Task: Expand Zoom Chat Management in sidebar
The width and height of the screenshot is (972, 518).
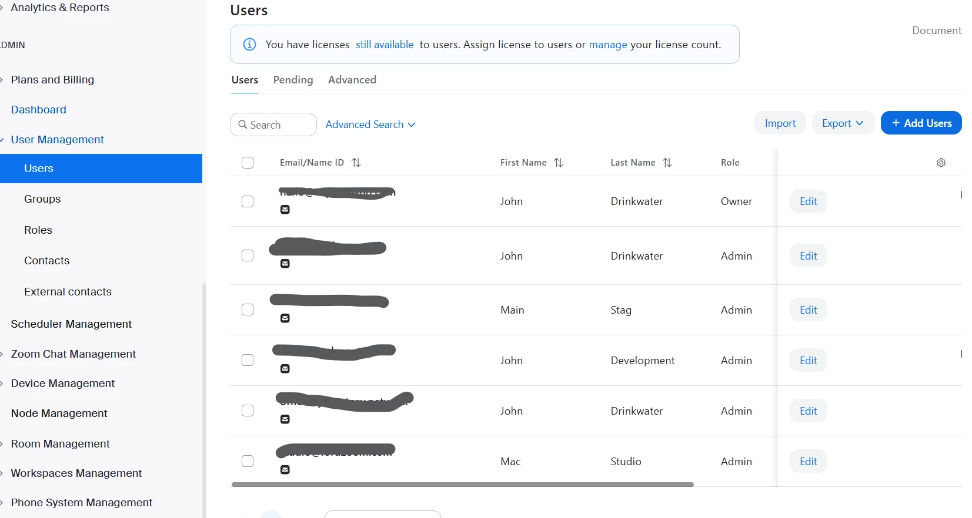Action: click(x=73, y=354)
